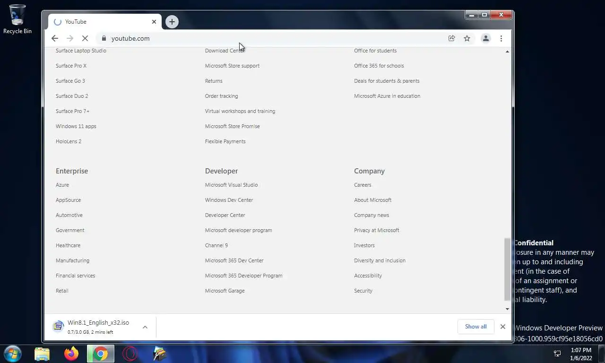Image resolution: width=605 pixels, height=363 pixels.
Task: Open the Windows Start menu
Action: 13,354
